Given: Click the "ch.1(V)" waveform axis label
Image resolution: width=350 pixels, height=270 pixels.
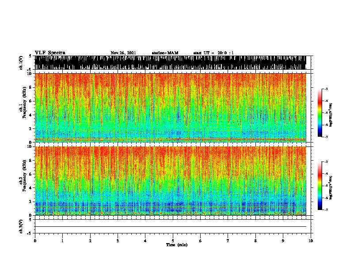Looking at the screenshot, I should (21, 63).
